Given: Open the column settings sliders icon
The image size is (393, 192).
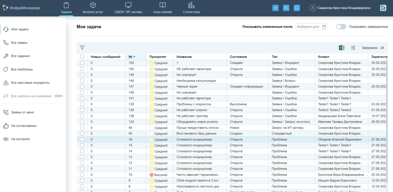Looking at the screenshot, I should [x=353, y=48].
